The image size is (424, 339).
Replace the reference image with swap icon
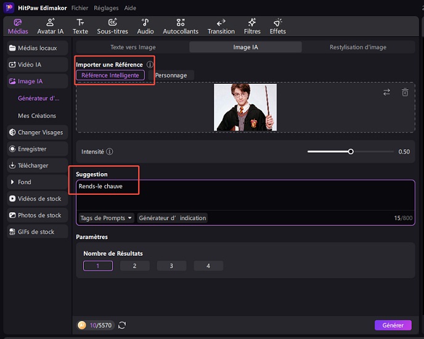(386, 92)
